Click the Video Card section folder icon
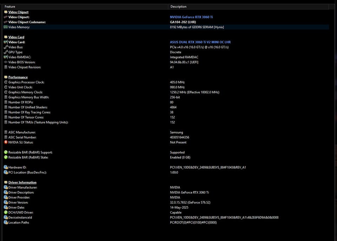337x241 pixels. (x=6, y=37)
